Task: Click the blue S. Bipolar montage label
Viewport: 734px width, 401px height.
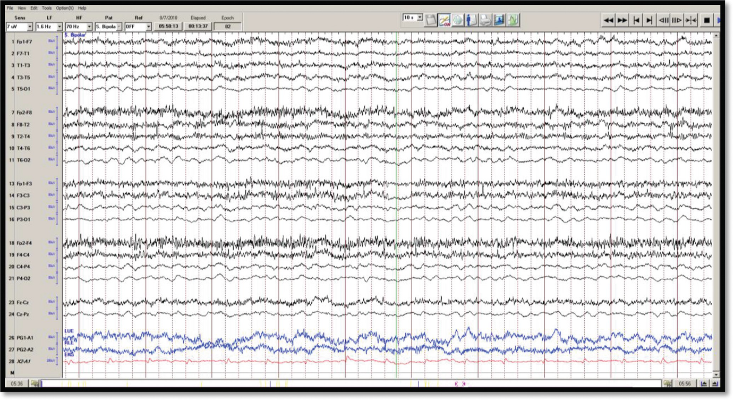Action: click(74, 35)
